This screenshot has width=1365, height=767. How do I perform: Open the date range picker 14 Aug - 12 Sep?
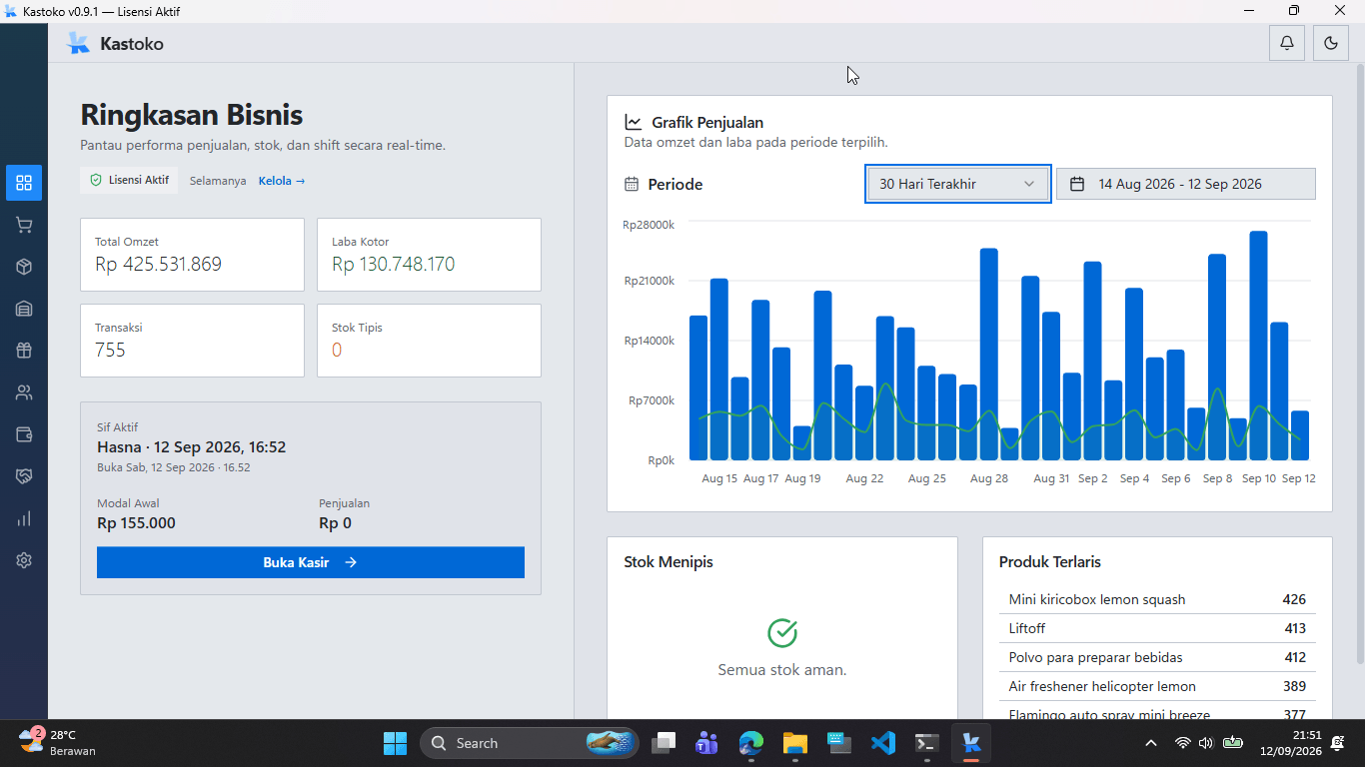(x=1186, y=184)
